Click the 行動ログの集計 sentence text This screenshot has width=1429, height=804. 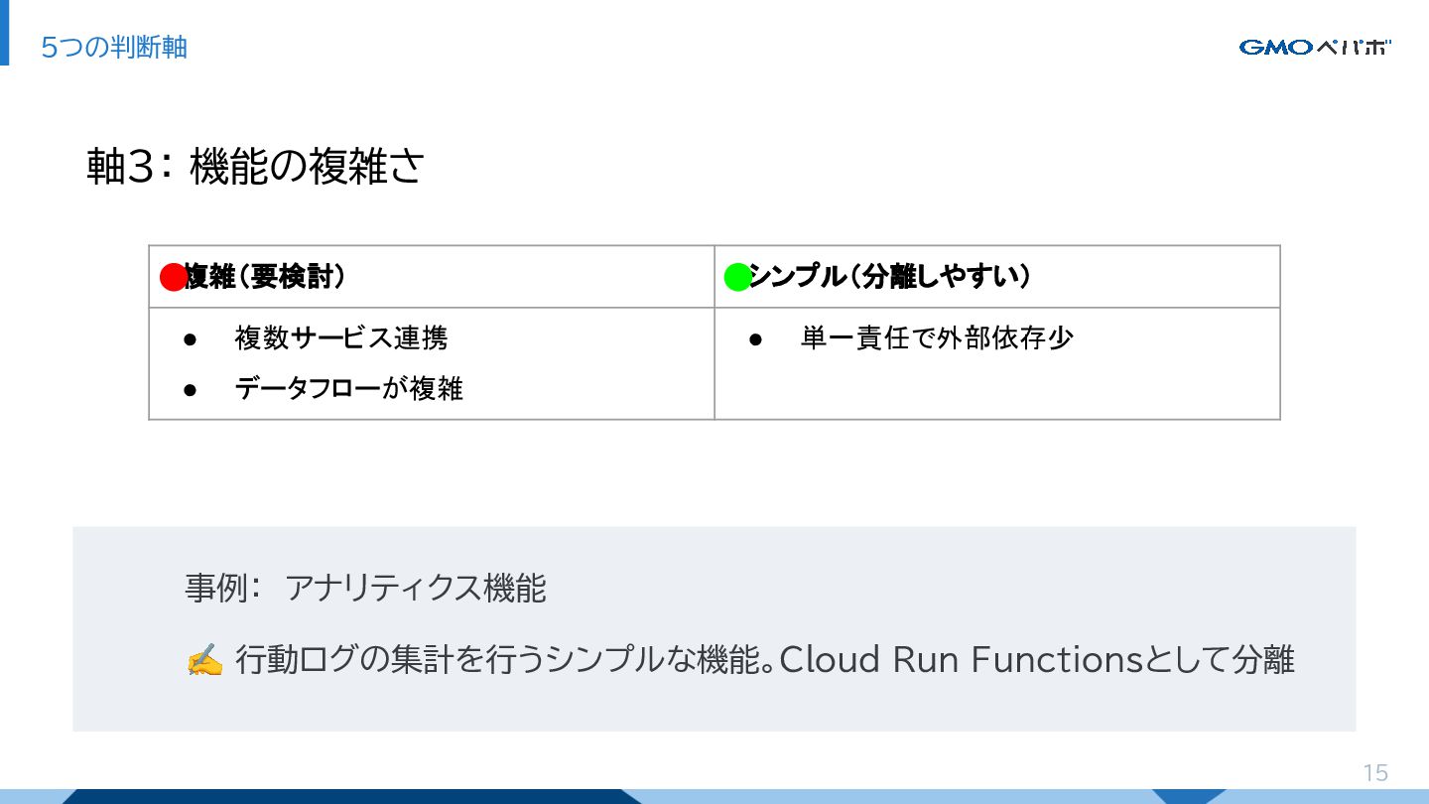764,659
